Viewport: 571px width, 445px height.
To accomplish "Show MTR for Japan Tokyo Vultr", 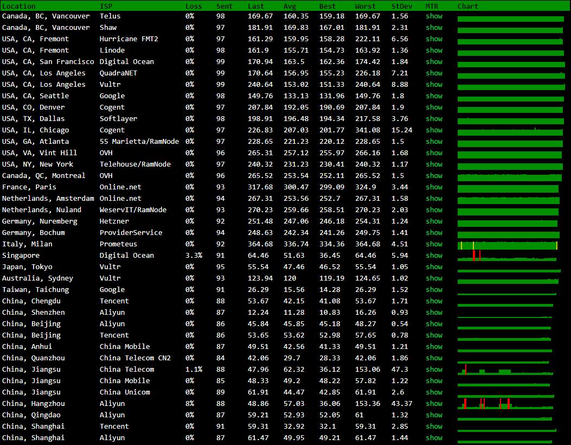I will (434, 267).
